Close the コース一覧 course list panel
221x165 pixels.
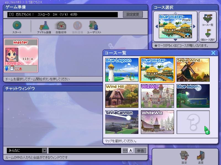point(213,53)
